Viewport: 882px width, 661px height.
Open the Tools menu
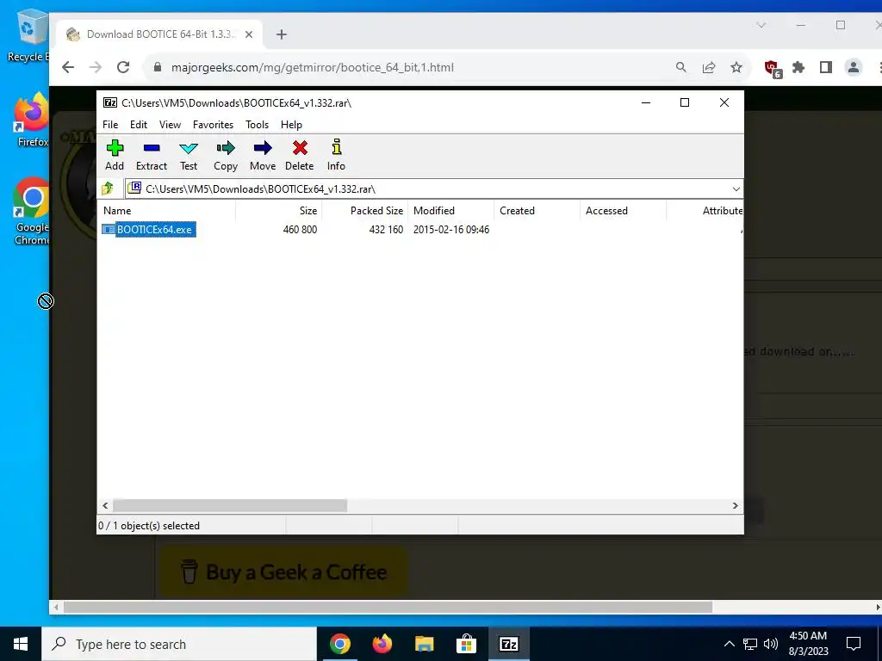(257, 125)
